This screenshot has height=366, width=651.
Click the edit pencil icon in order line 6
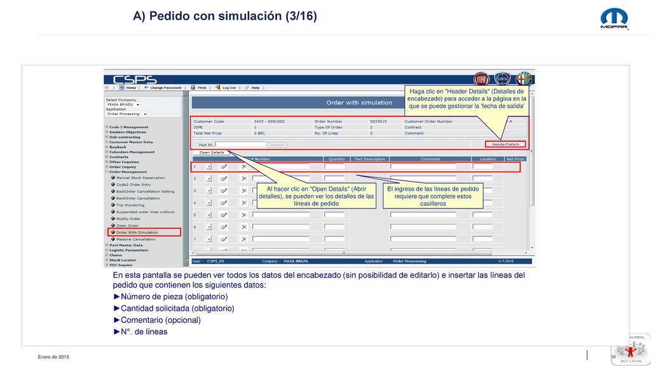pyautogui.click(x=224, y=227)
